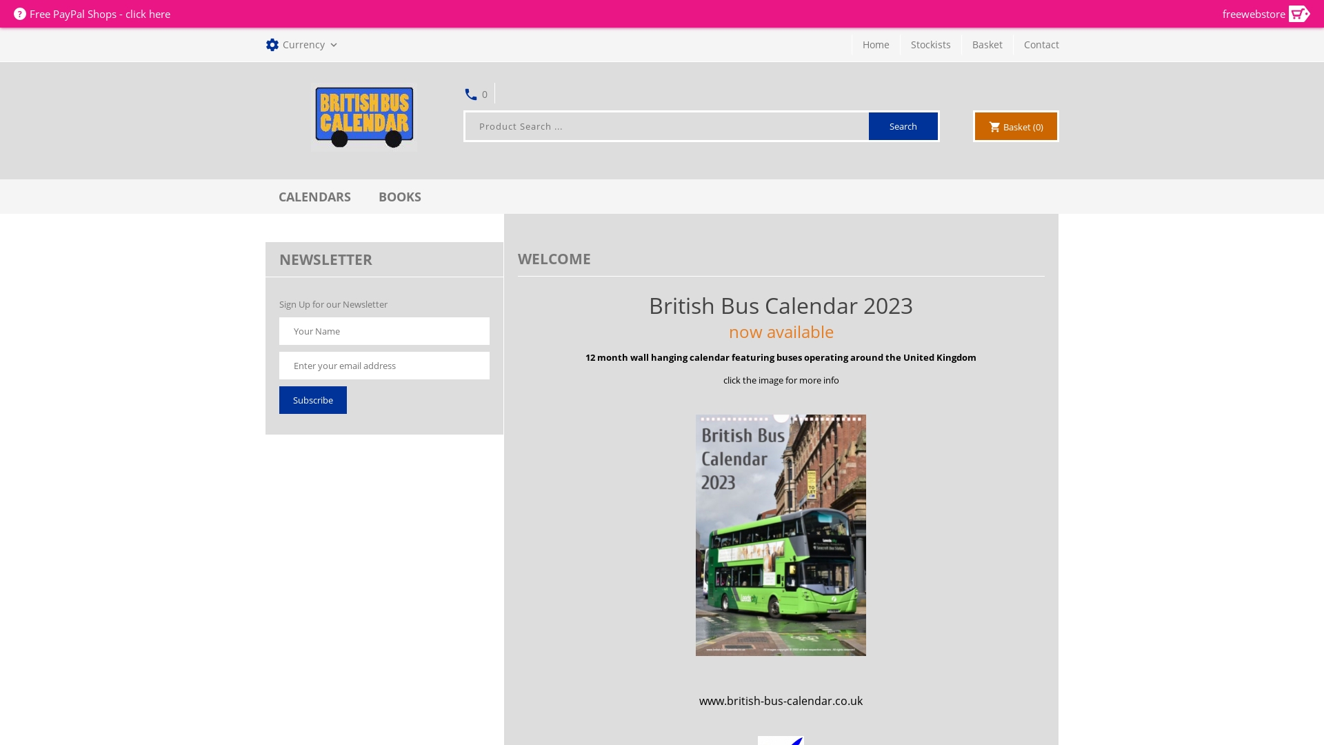This screenshot has height=745, width=1324.
Task: Click the British Bus Calendar logo
Action: tap(363, 117)
